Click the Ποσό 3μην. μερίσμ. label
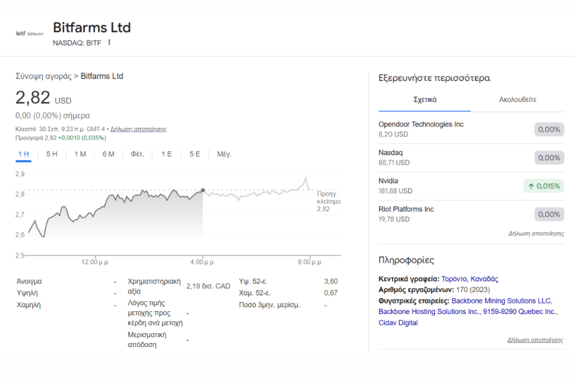Screen dimensions: 575x383 270,305
